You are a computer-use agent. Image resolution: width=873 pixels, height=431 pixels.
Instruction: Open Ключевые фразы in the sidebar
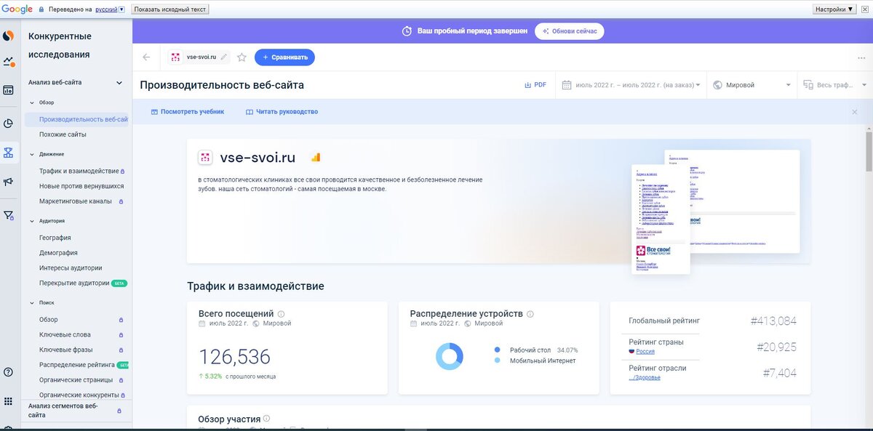click(65, 350)
